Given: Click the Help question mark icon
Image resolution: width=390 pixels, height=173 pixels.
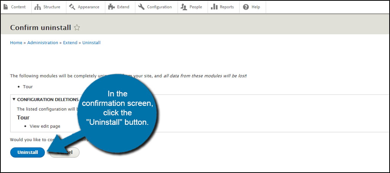Looking at the screenshot, I should [246, 7].
